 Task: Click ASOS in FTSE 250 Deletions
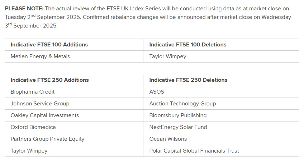(x=157, y=92)
